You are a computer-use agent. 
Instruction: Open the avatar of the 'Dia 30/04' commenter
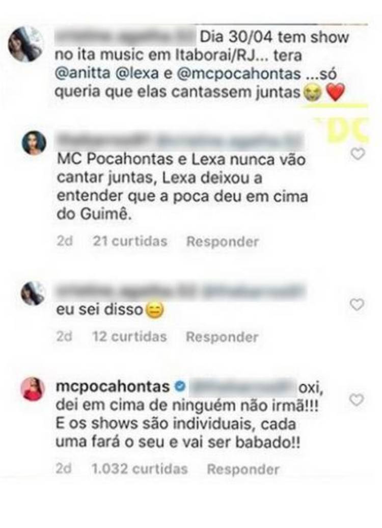26,44
